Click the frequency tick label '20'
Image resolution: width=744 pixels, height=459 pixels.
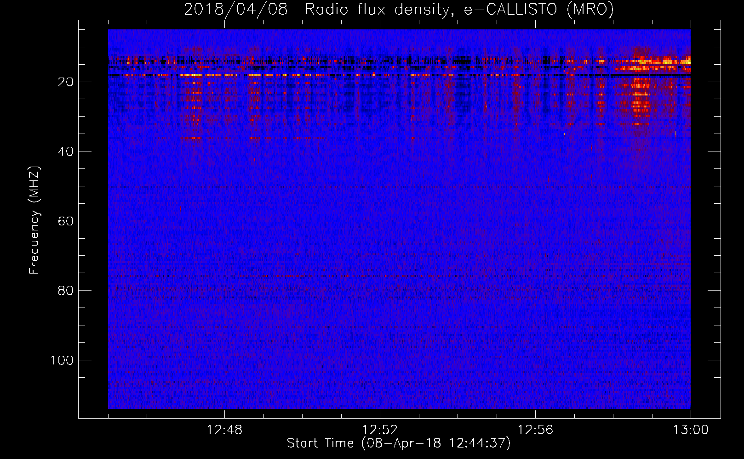pos(66,82)
